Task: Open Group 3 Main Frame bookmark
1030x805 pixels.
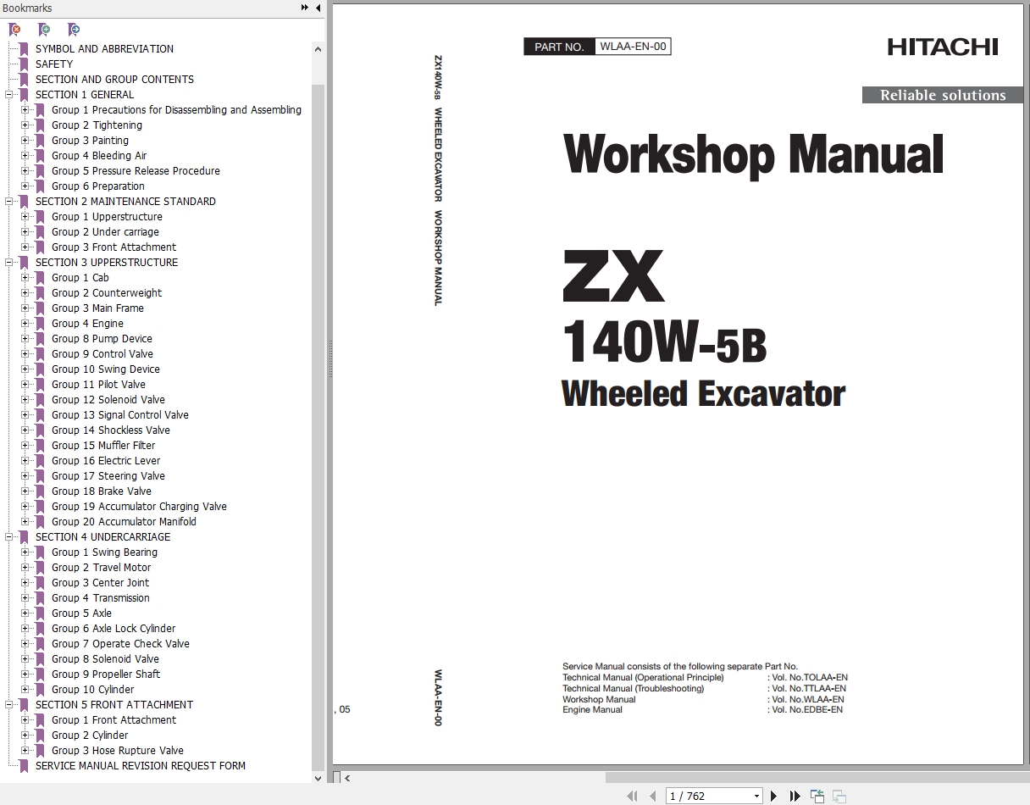Action: point(97,308)
